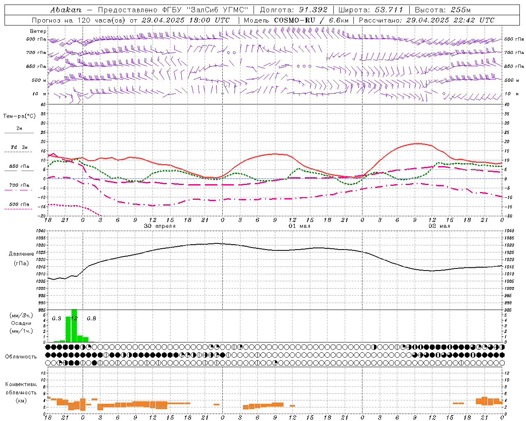Select the 02 мая date label
Screen dimensions: 526x421
pos(439,226)
